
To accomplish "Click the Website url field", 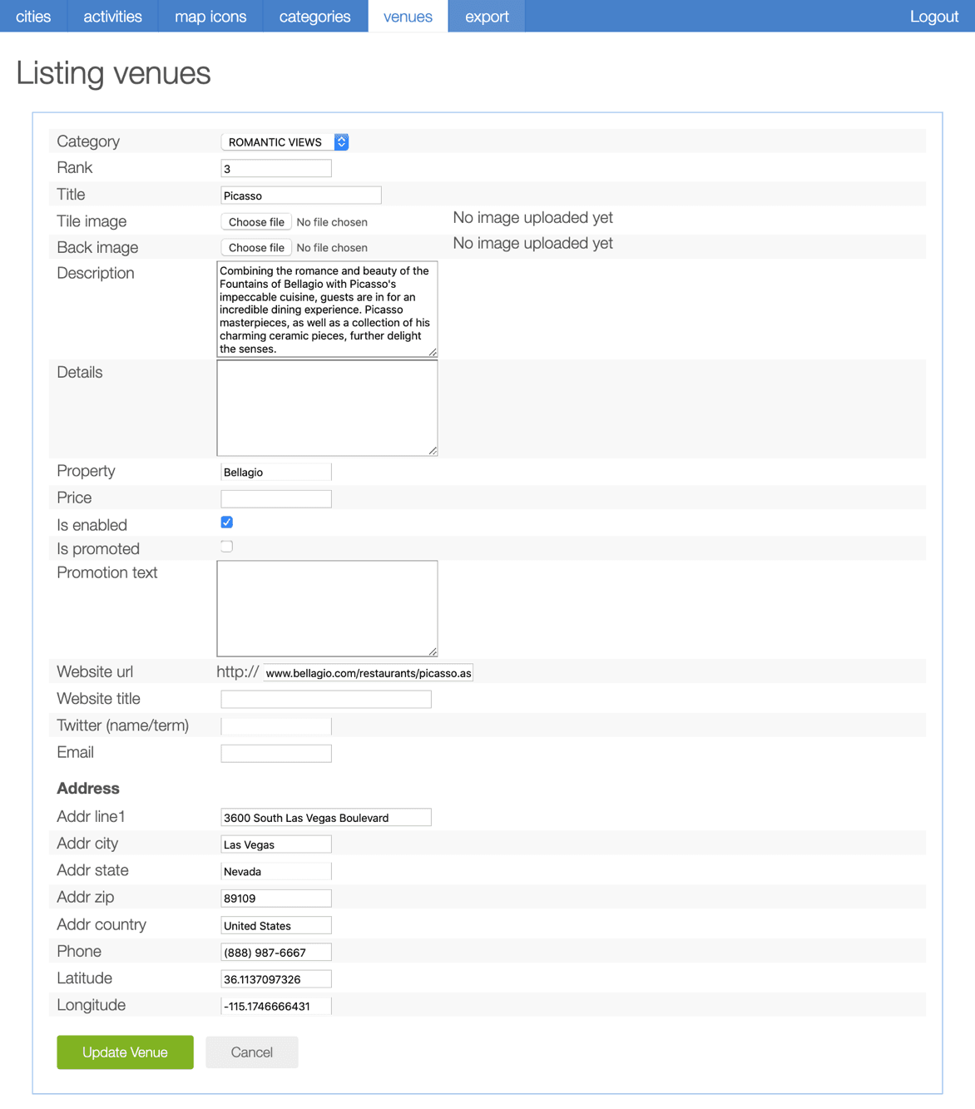I will coord(368,673).
